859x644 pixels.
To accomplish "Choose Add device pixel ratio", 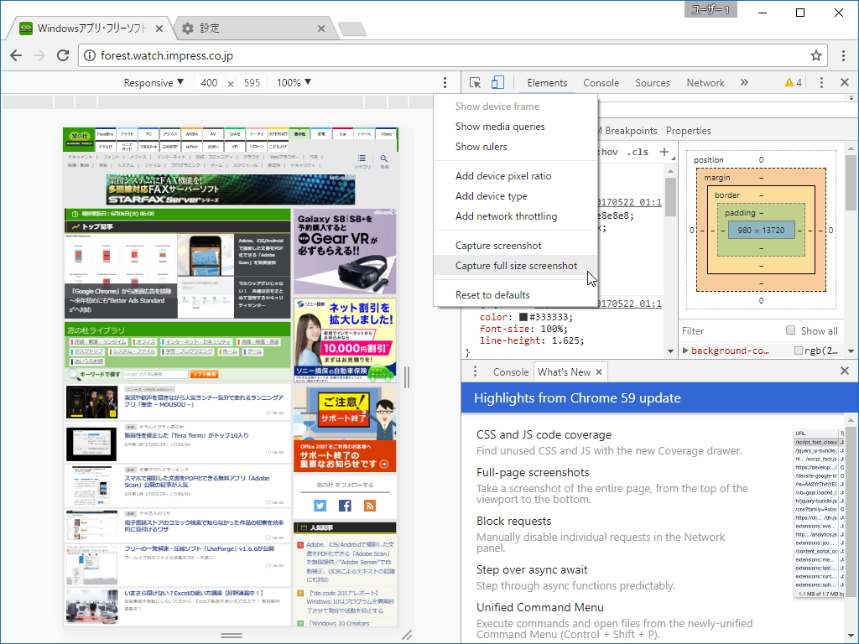I will 516,176.
